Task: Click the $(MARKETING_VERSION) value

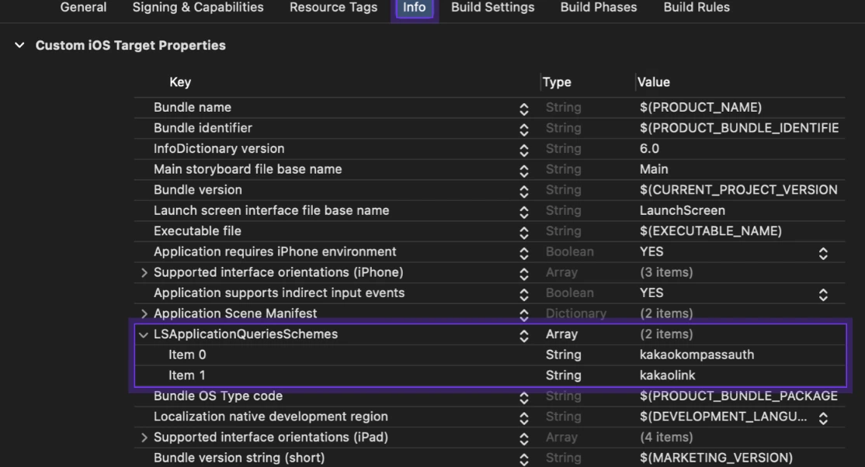Action: point(716,458)
